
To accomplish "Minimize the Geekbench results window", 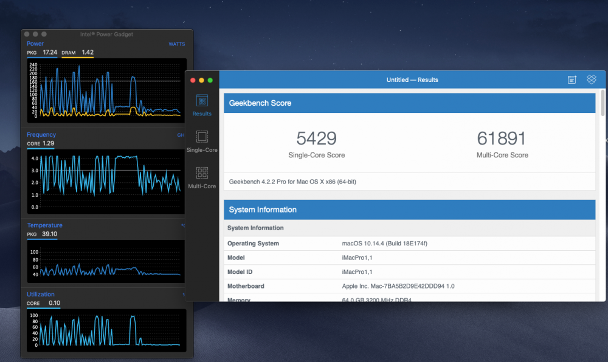I will point(201,80).
